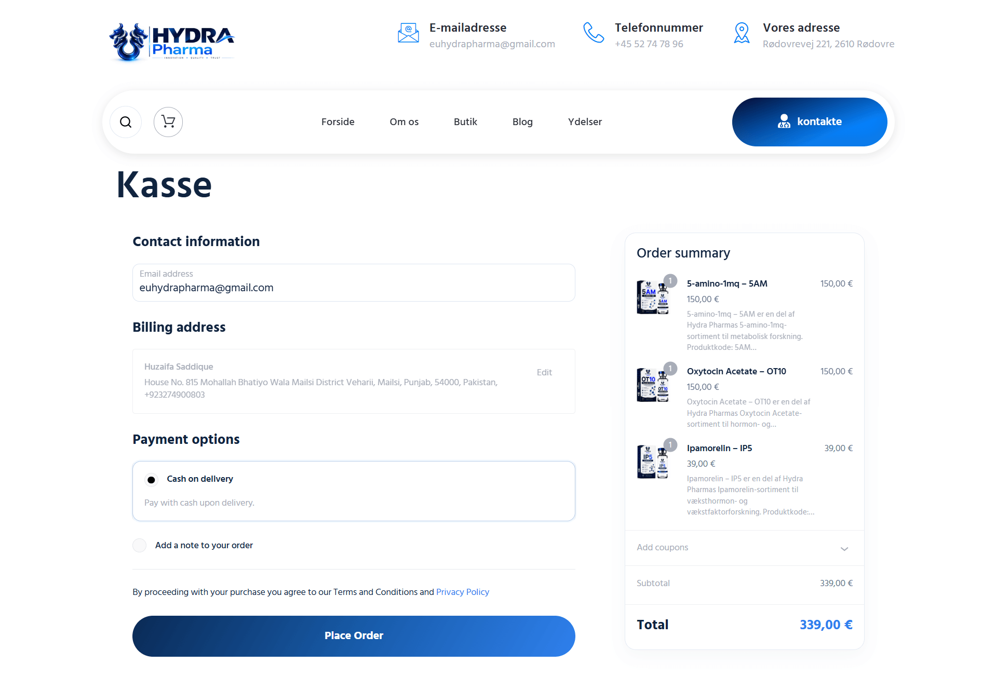
Task: Open the Om os menu item
Action: tap(404, 122)
